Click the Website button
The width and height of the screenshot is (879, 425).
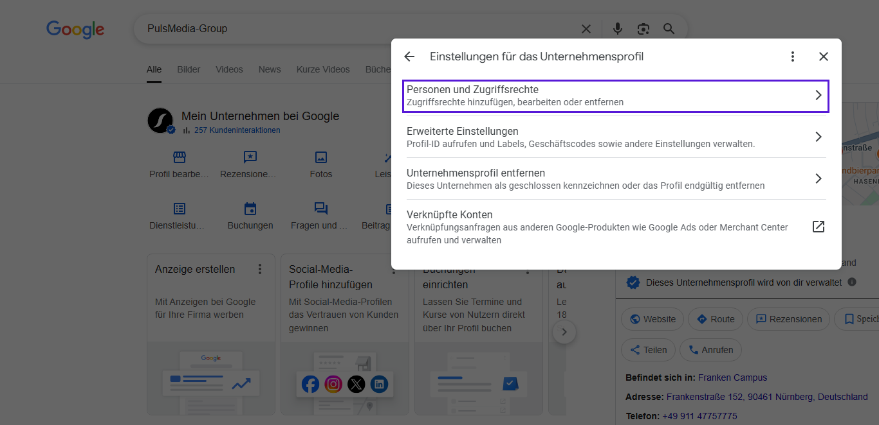pyautogui.click(x=652, y=319)
